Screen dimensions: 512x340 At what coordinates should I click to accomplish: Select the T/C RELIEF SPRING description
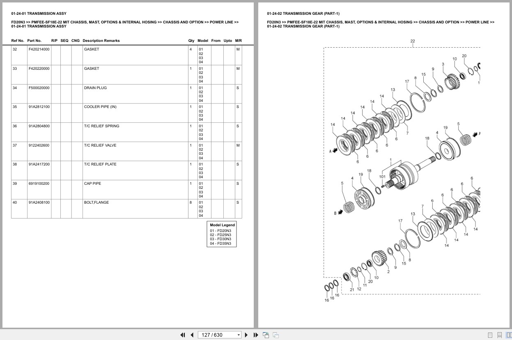tap(102, 126)
